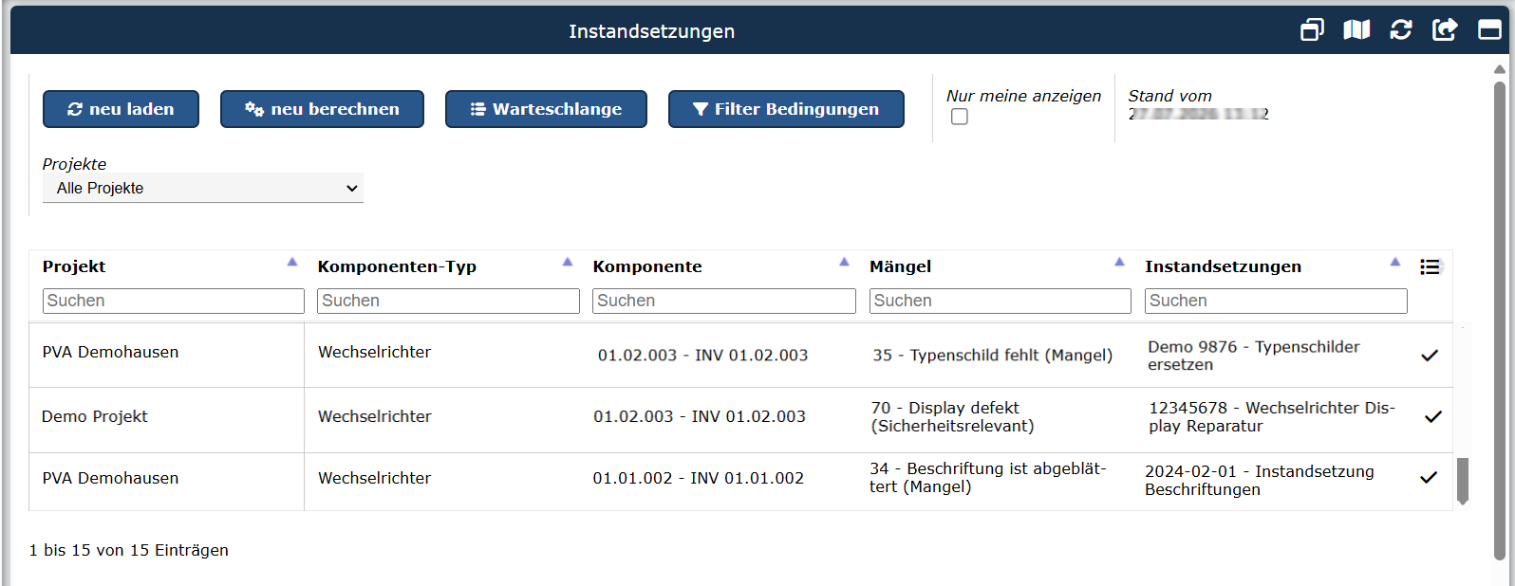
Task: Click the page vertical scrollbar
Action: [x=1500, y=322]
